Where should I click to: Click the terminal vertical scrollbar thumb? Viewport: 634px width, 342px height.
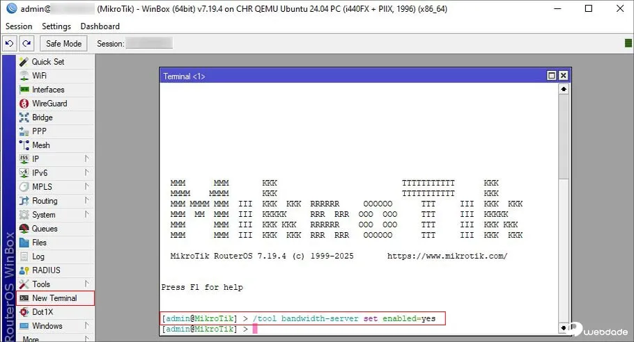point(563,139)
